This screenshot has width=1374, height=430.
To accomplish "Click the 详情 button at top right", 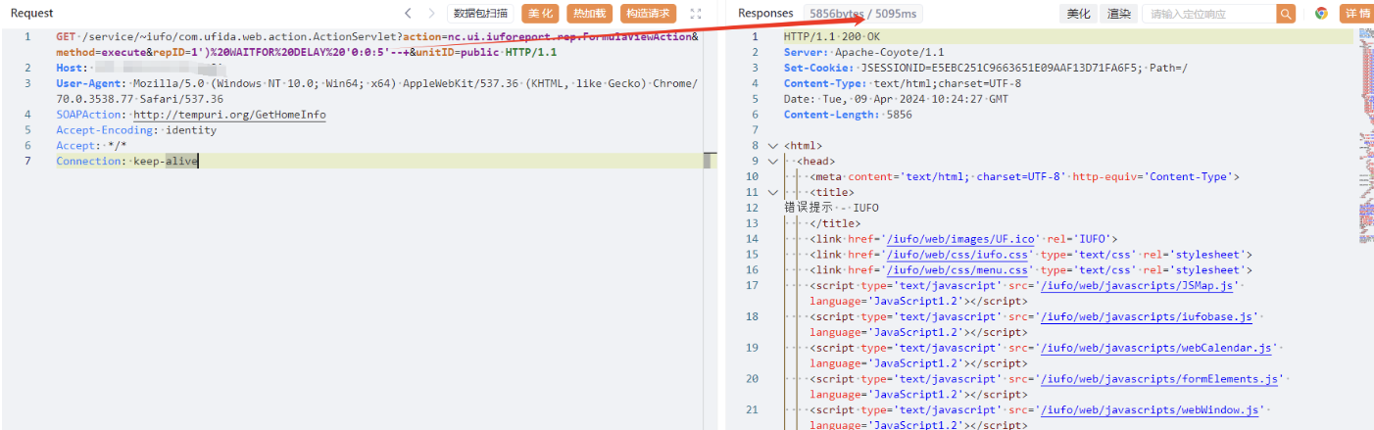I will click(1356, 14).
